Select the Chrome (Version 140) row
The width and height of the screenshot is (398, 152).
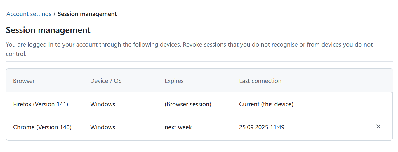point(42,127)
